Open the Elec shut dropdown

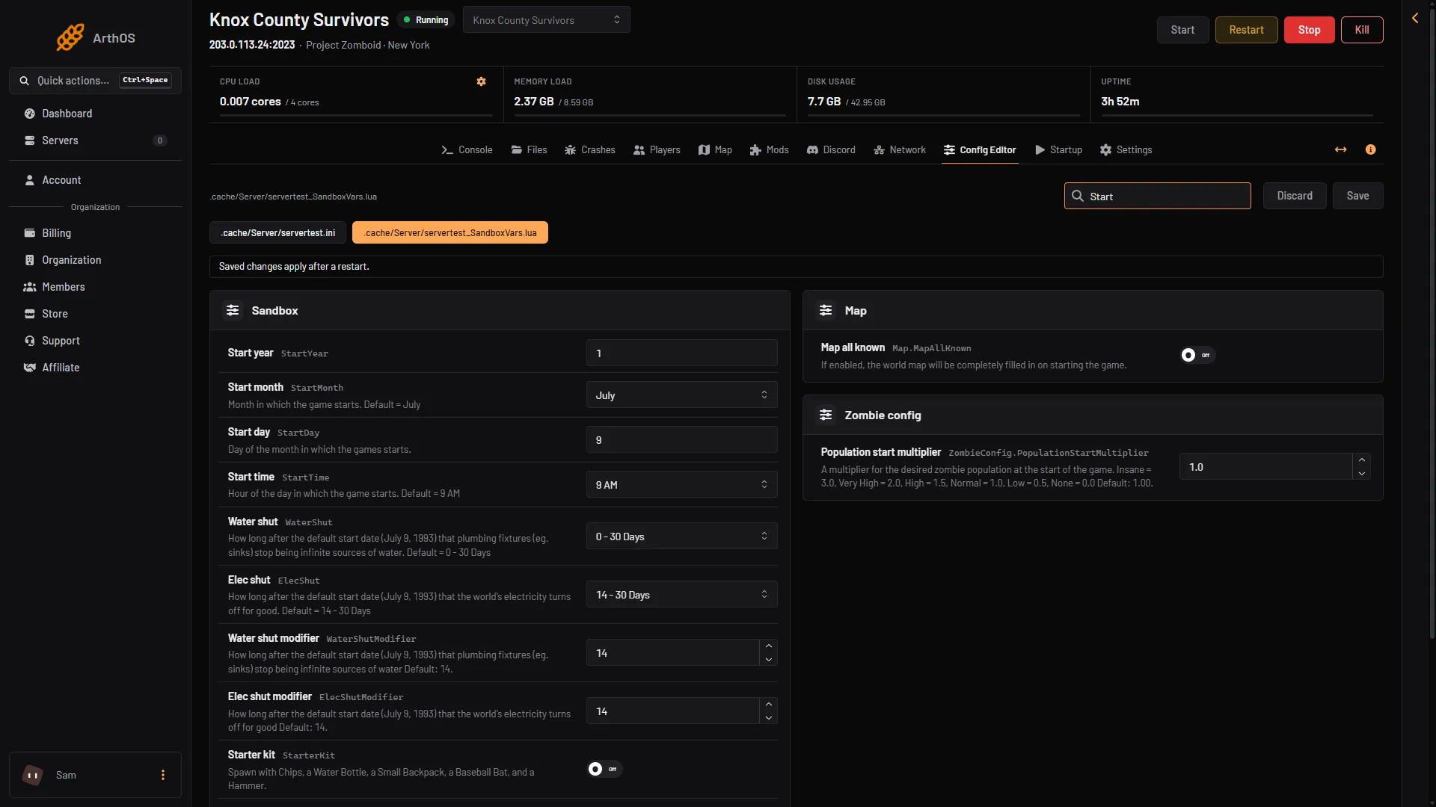(681, 594)
